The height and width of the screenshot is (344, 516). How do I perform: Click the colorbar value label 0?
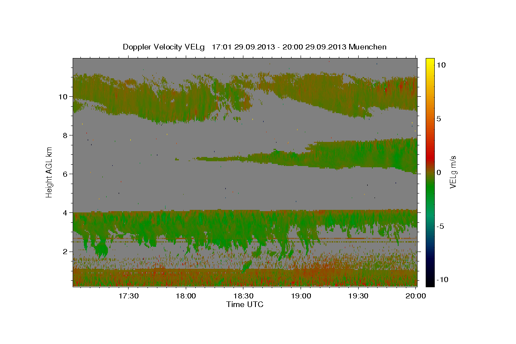click(439, 172)
